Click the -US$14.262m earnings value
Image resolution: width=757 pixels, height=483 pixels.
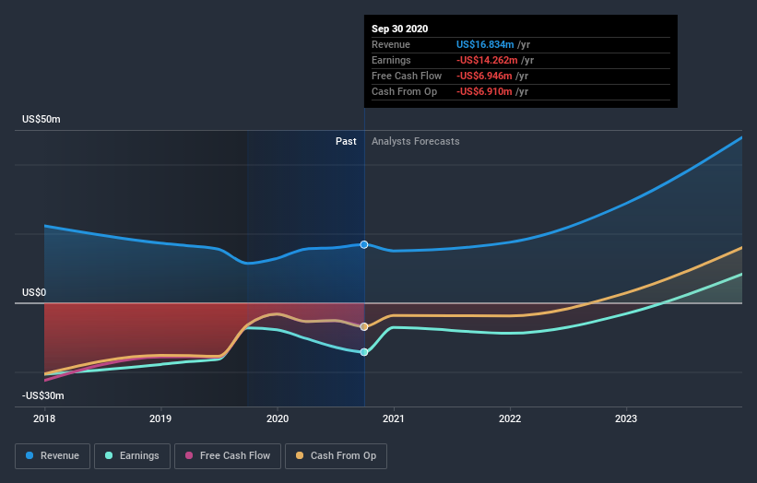click(x=487, y=60)
